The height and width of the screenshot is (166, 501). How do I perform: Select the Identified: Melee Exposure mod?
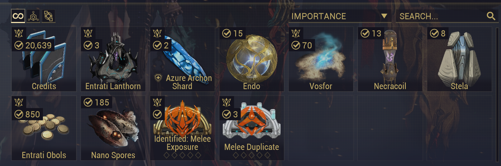(182, 128)
